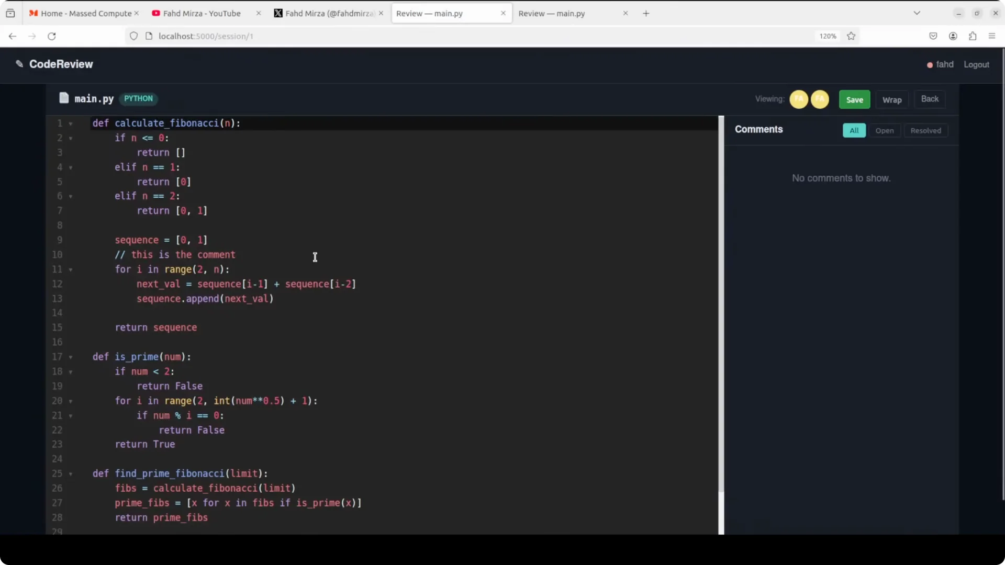
Task: Click the CodeReview pencil logo icon
Action: [x=19, y=64]
